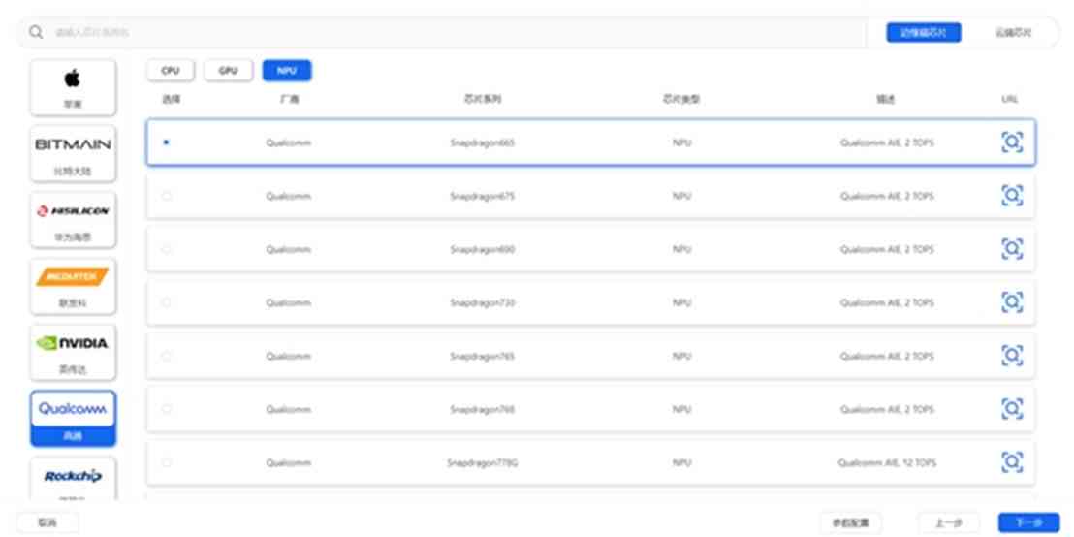
Task: Open the URL icon for Snapdragon675
Action: [x=1012, y=196]
